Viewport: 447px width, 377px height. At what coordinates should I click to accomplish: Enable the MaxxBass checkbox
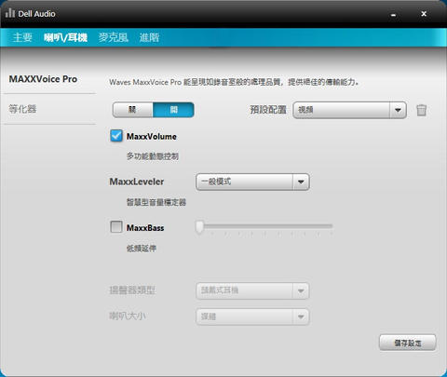click(x=116, y=227)
